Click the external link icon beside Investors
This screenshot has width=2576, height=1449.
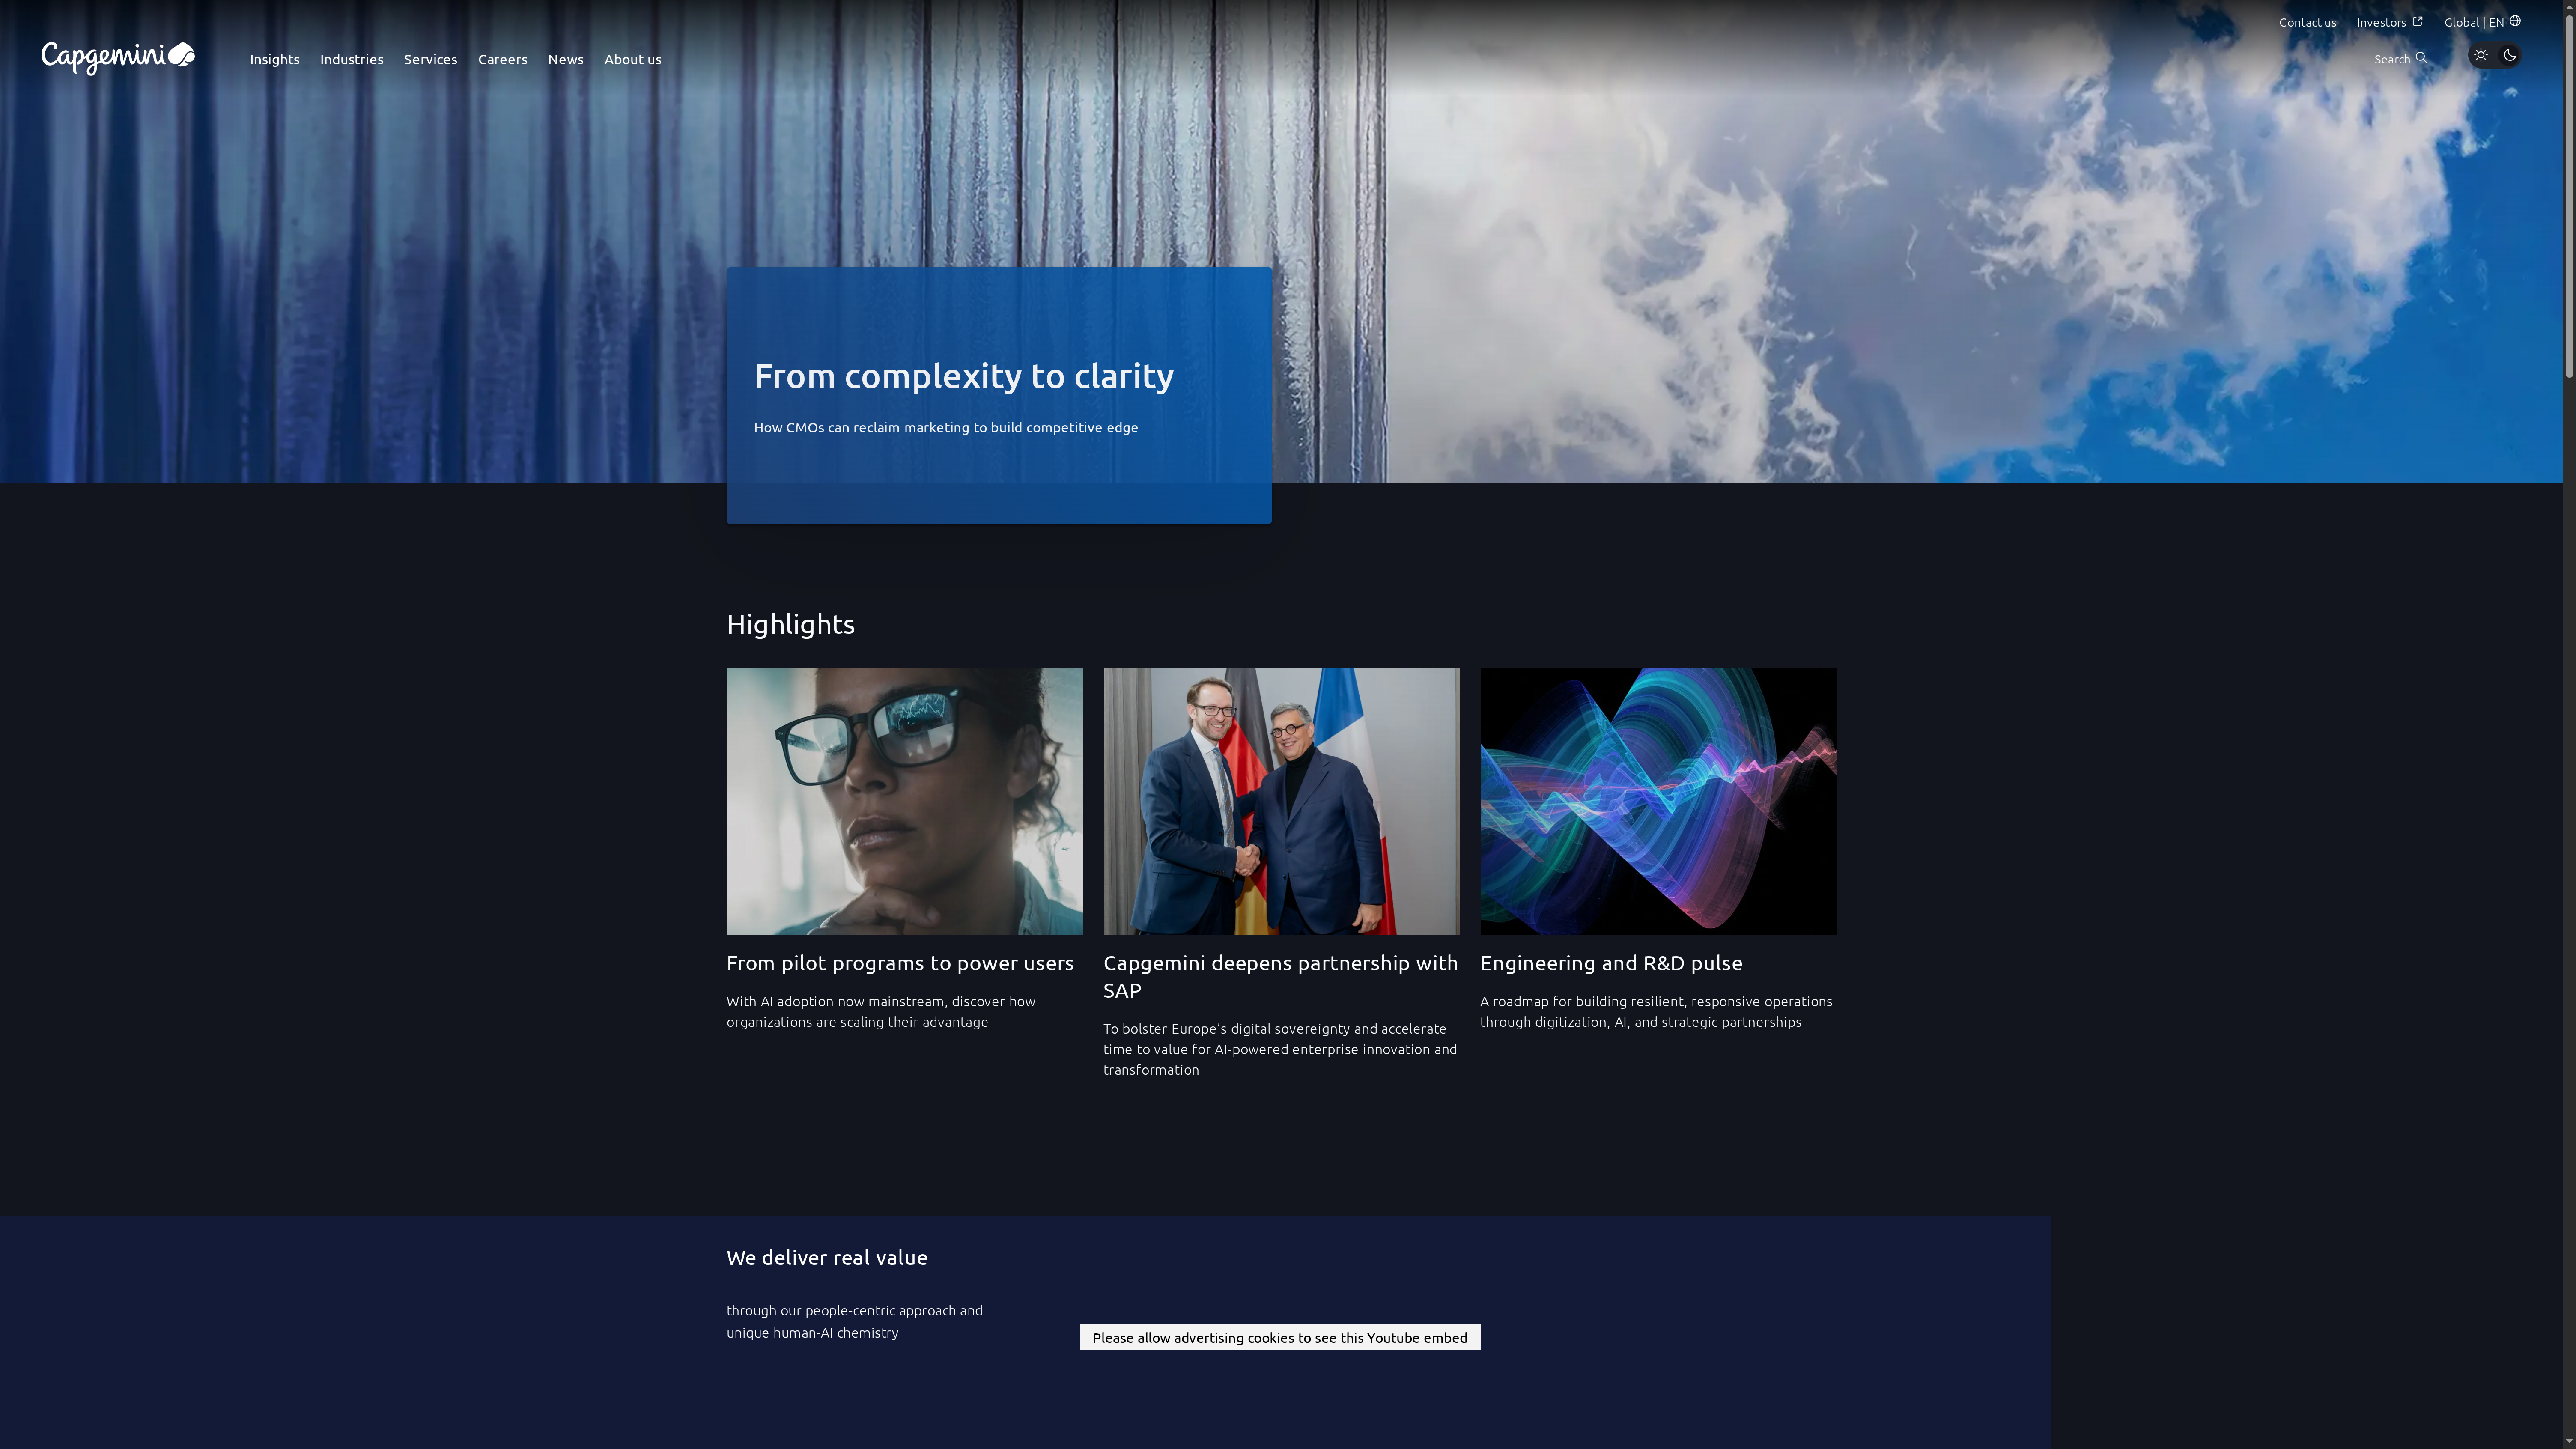(x=2417, y=21)
